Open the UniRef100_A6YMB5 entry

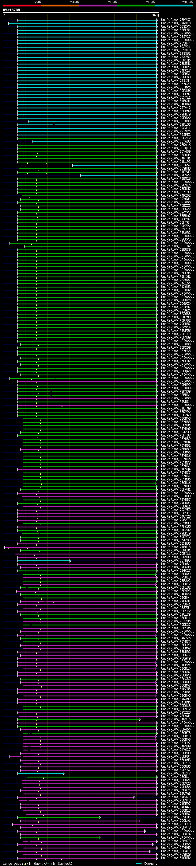[x=175, y=422]
